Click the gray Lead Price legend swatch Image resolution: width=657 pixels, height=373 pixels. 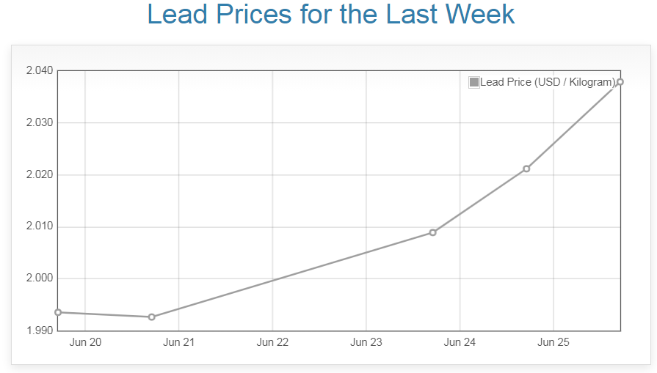(474, 82)
